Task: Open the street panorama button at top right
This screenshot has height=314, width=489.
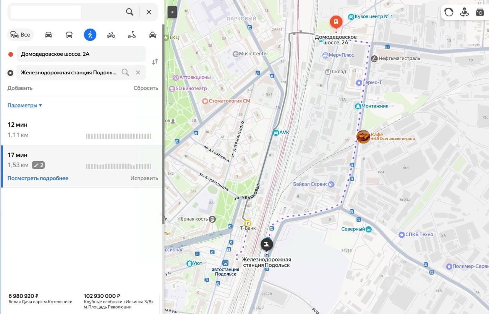Action: 464,12
